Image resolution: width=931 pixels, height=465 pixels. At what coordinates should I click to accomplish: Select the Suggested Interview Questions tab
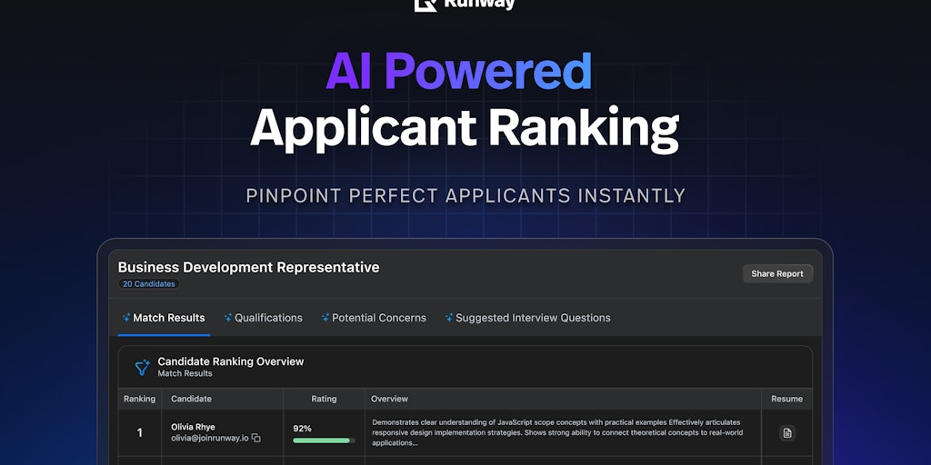coord(528,318)
